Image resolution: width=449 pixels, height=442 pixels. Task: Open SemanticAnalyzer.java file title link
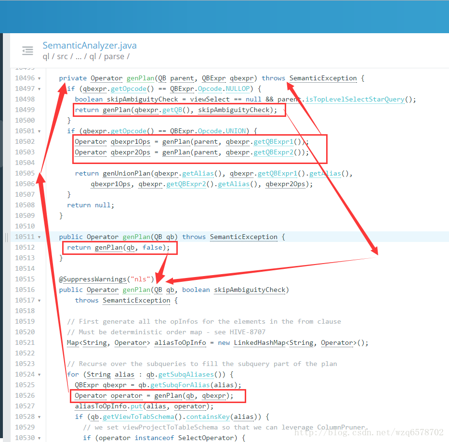coord(90,46)
